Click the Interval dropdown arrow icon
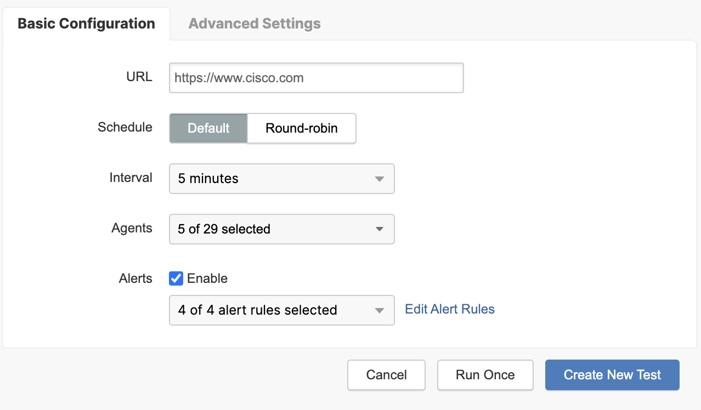Image resolution: width=701 pixels, height=410 pixels. (x=379, y=179)
